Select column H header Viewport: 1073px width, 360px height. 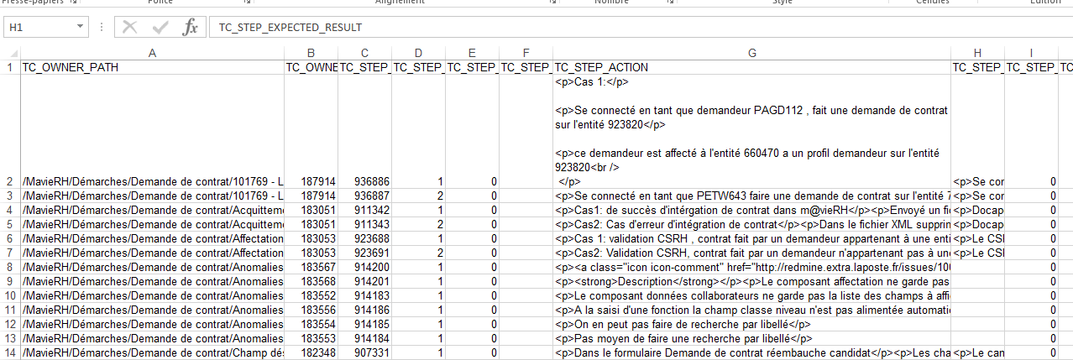977,53
